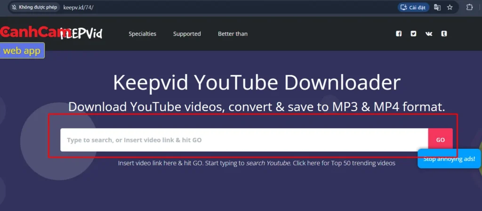Click the video link search input field
Screen dimensions: 482x211
click(x=244, y=140)
